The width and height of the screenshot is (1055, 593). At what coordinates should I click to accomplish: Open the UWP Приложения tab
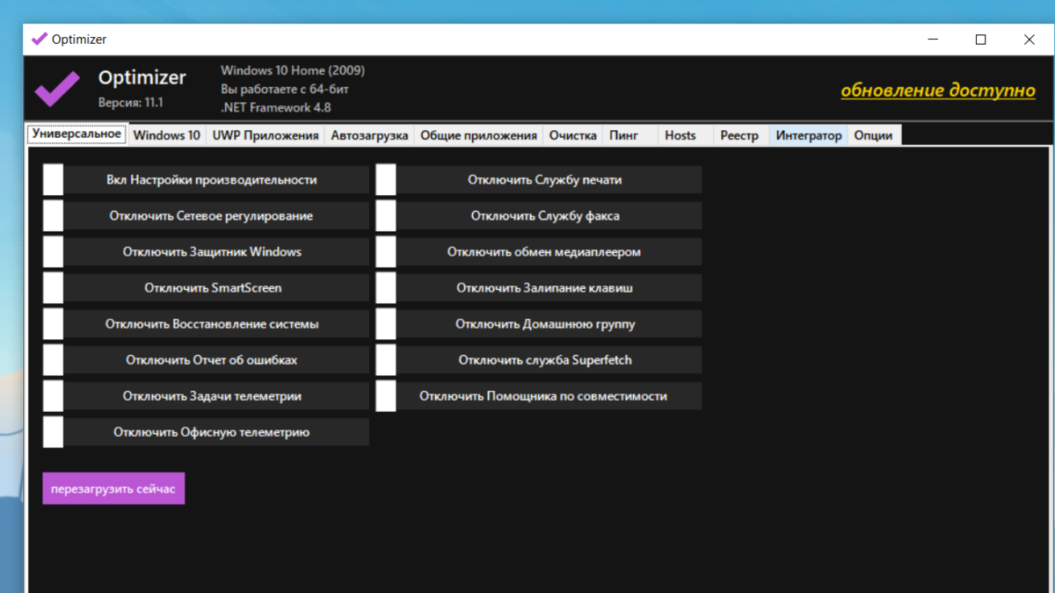pyautogui.click(x=266, y=135)
